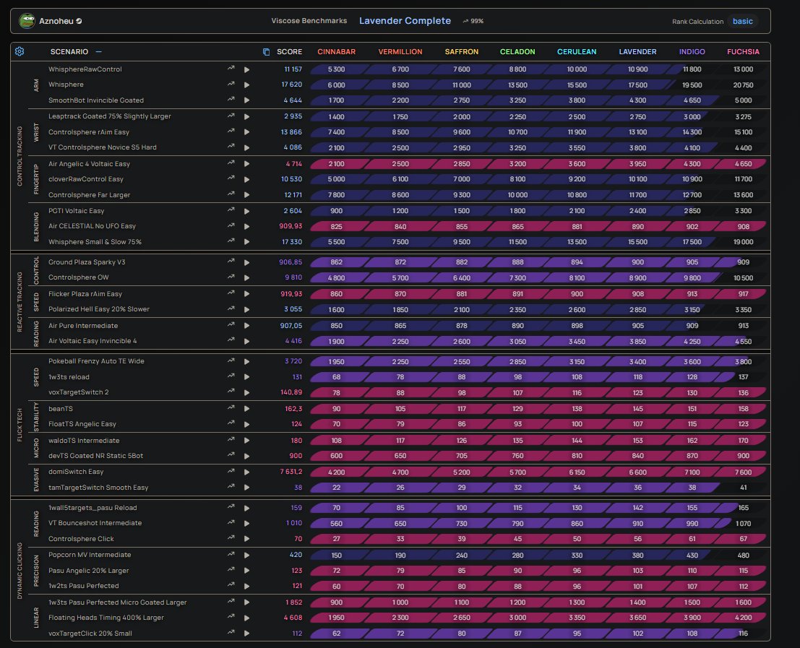Click the VERMILLION rank column header
Viewport: 800px width, 648px height.
tap(400, 52)
